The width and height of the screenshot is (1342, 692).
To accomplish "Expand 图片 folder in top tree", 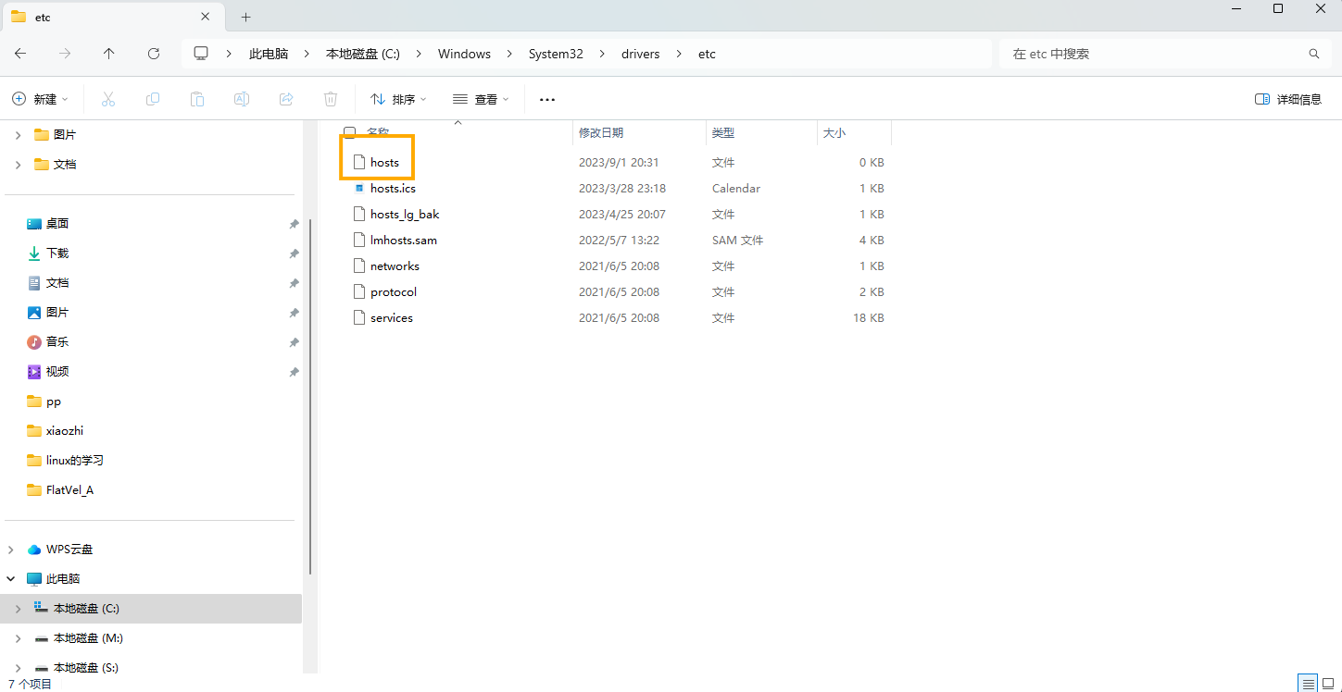I will pos(19,135).
